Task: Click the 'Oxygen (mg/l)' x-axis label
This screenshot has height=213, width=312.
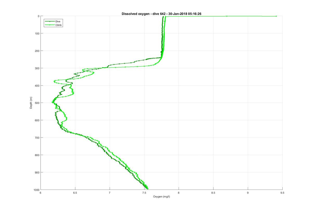Action: click(161, 196)
